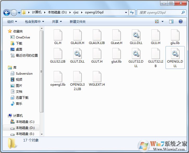Viewport: 189px width, 153px height.
Task: Refresh the folder using the address bar refresh icon
Action: pos(132,12)
